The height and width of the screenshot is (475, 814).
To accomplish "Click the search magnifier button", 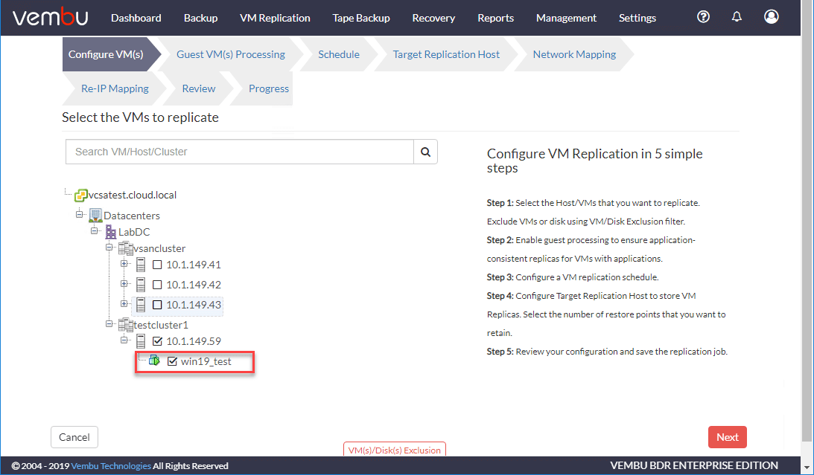I will pyautogui.click(x=426, y=152).
